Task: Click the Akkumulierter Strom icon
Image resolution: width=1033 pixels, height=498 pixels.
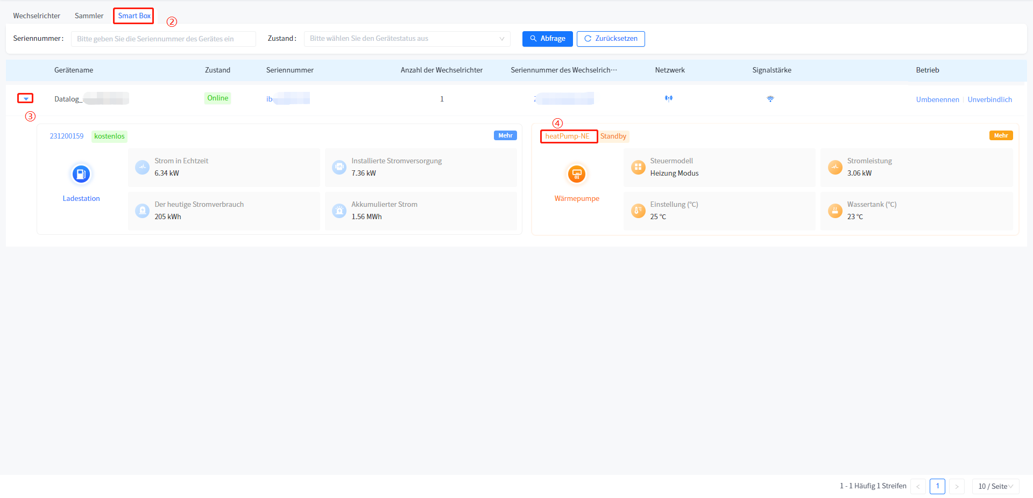Action: click(x=339, y=211)
